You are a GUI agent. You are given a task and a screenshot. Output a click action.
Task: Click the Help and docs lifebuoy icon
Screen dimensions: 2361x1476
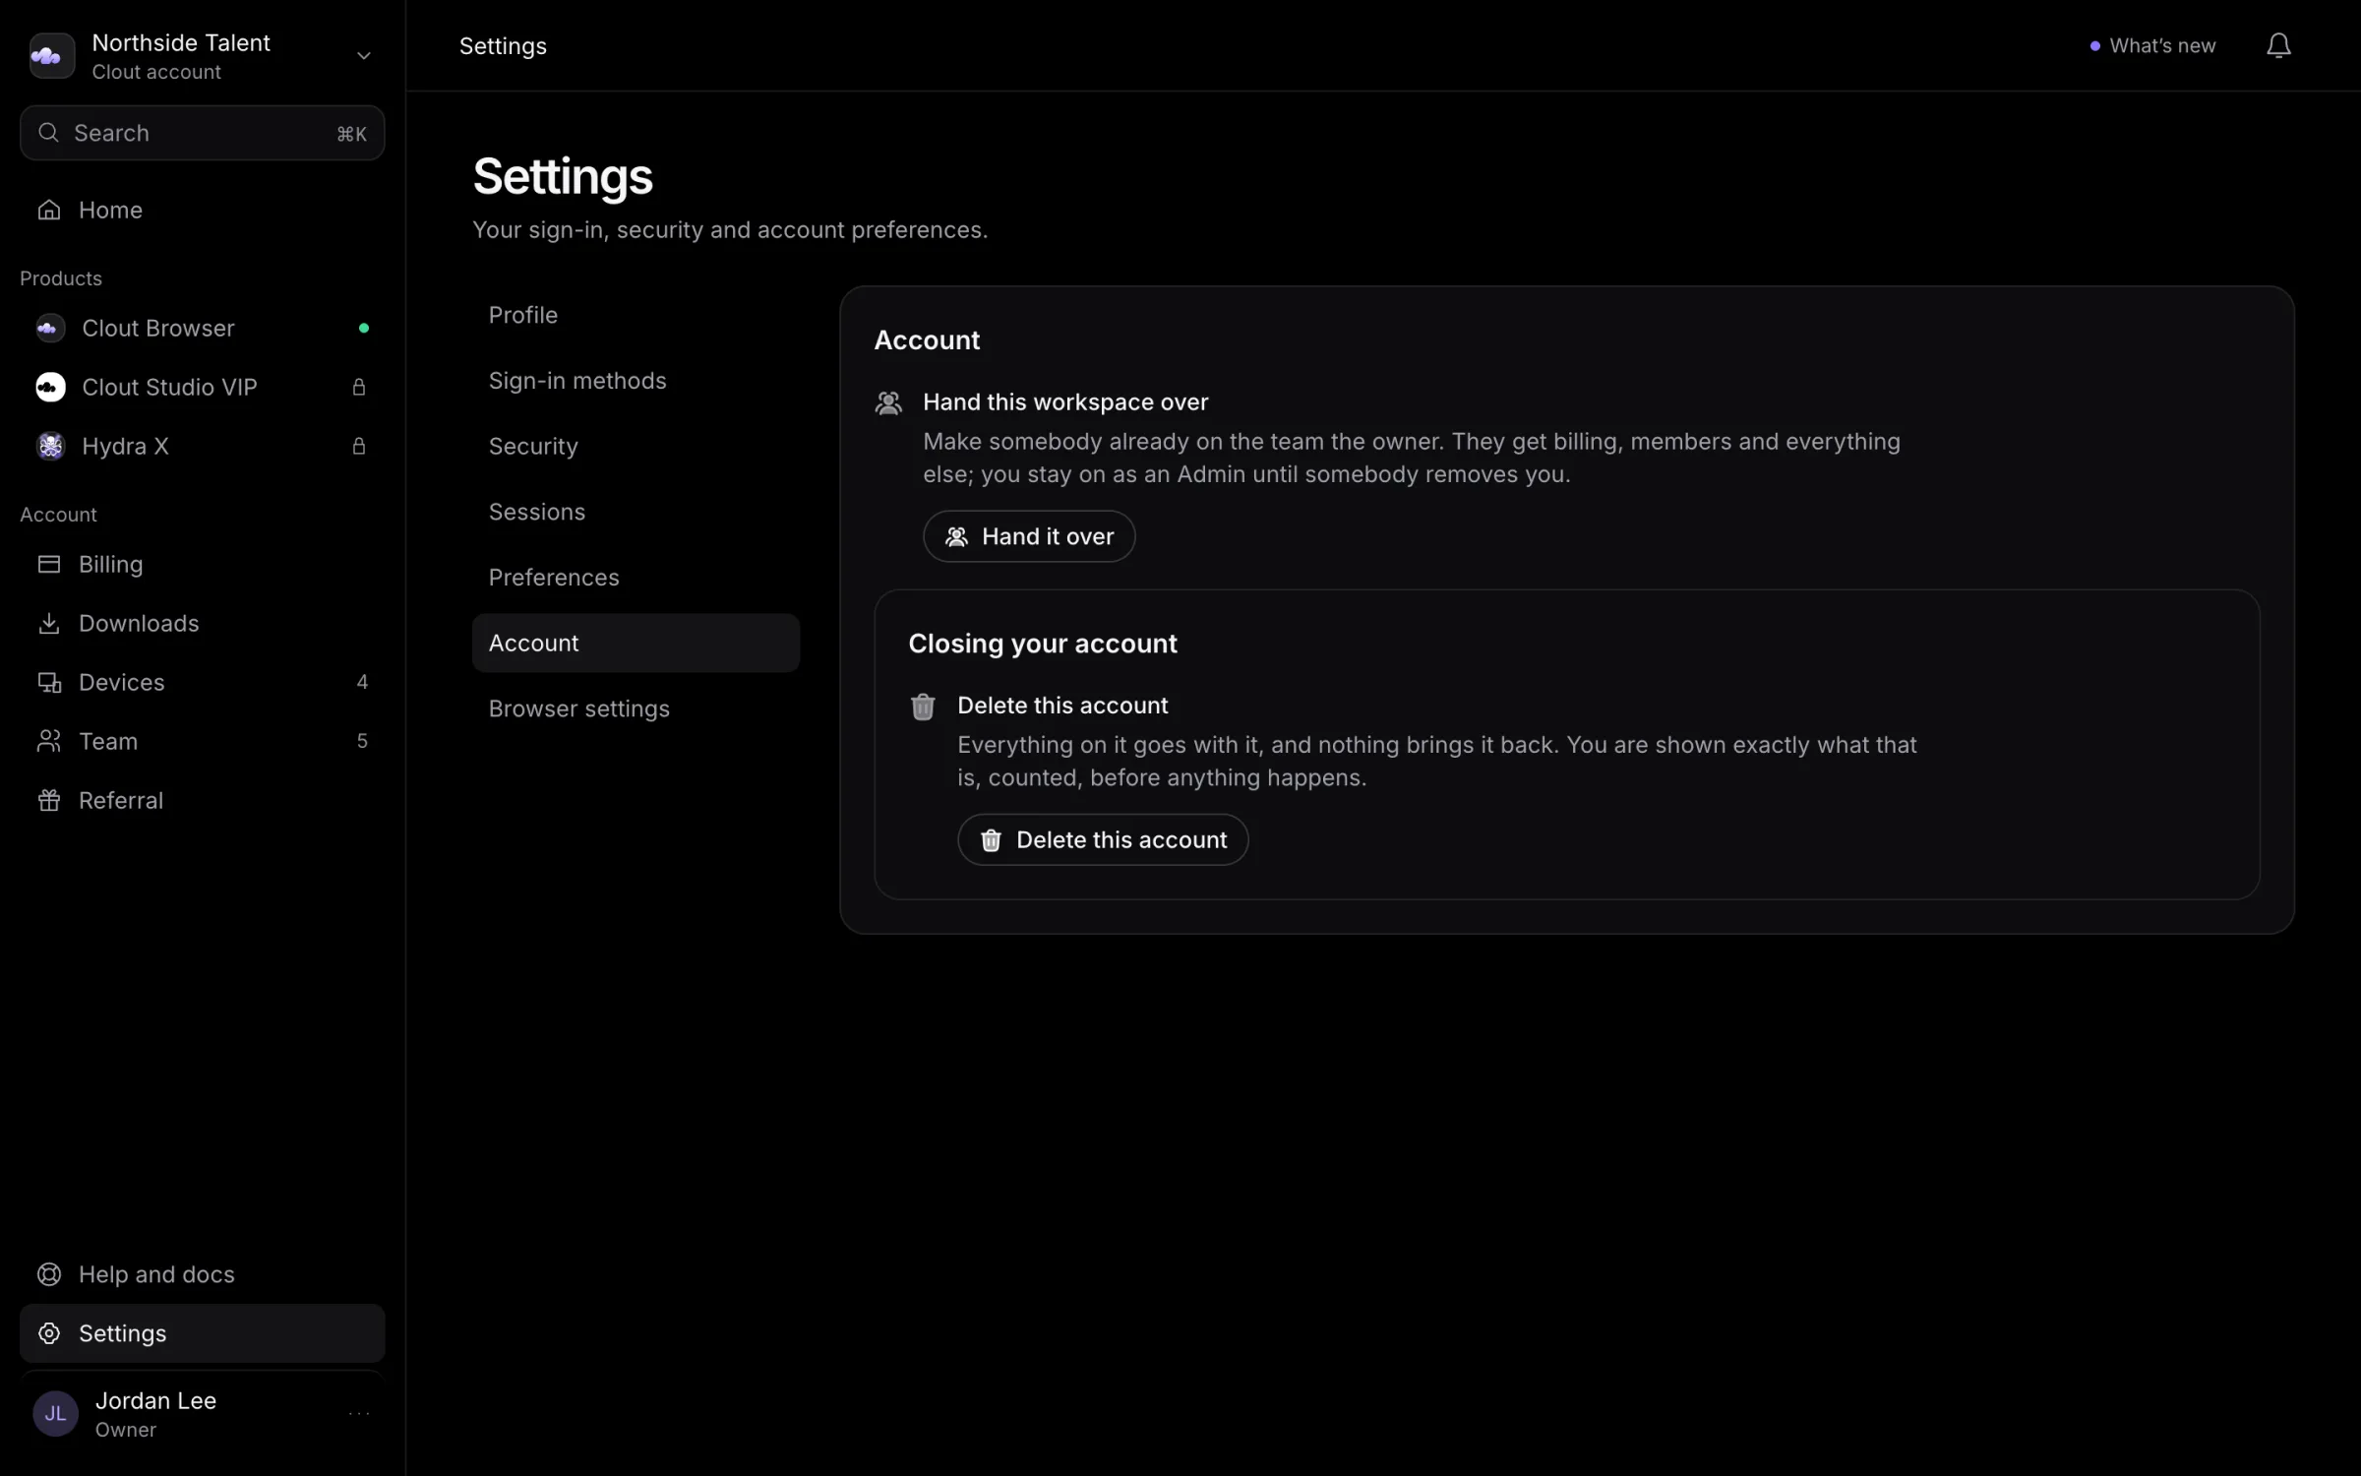(49, 1274)
